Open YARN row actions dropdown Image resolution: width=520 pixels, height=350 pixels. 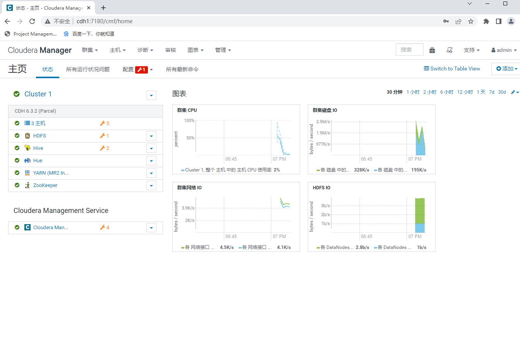[x=151, y=173]
